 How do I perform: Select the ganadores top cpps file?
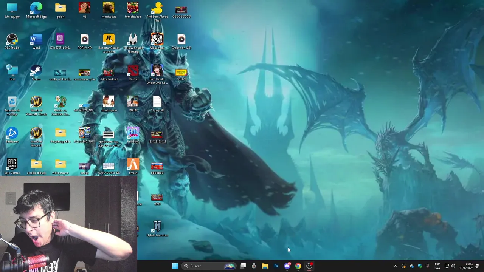point(109,139)
